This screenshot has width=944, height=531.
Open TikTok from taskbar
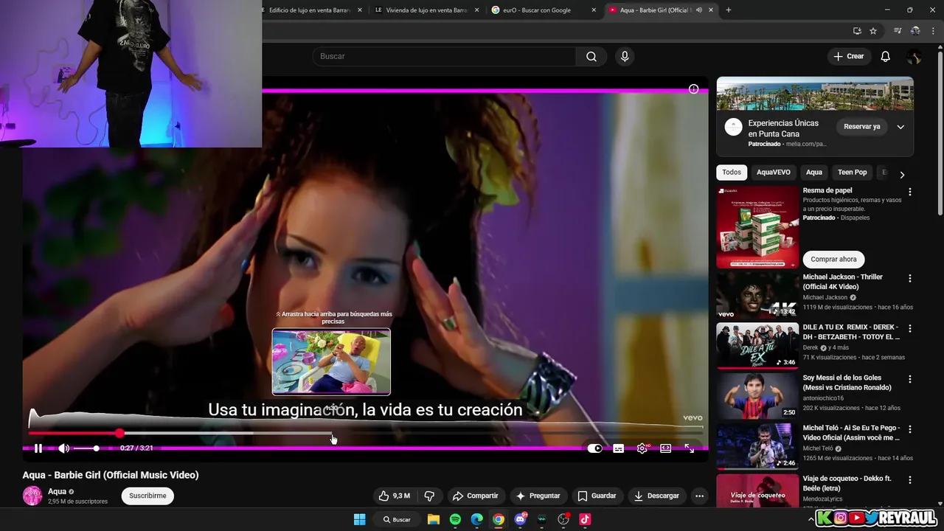585,519
